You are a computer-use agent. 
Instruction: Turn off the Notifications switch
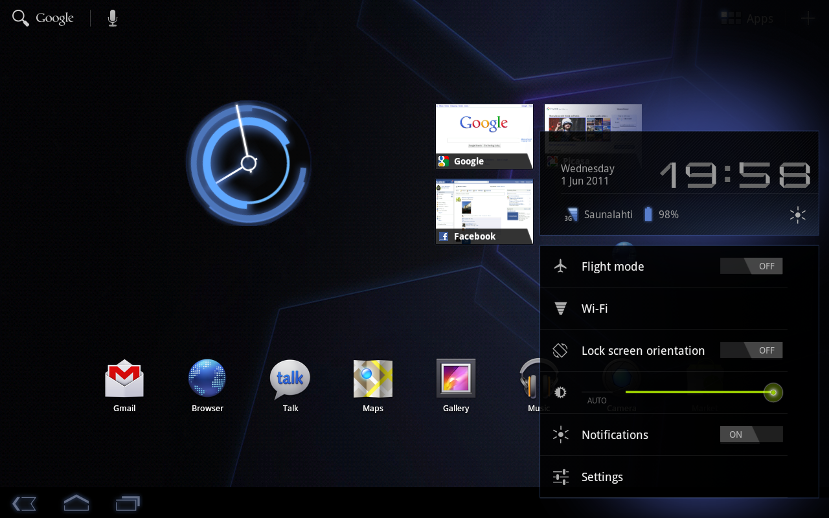coord(751,434)
